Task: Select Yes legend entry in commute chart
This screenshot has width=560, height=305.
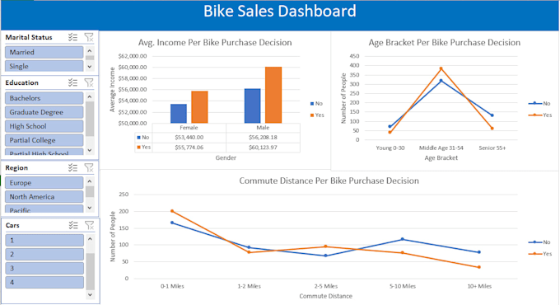Action: [540, 254]
